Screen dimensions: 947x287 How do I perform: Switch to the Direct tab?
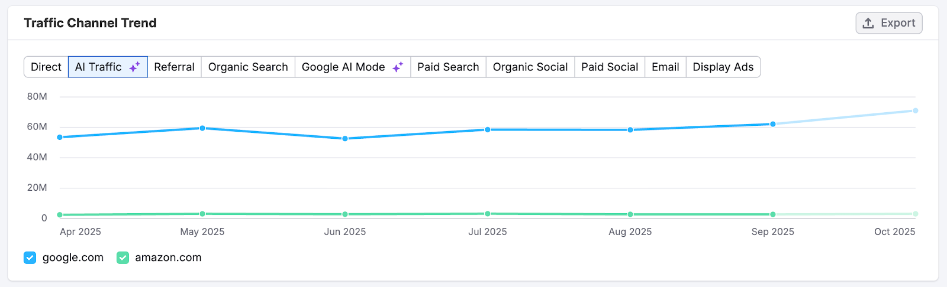[46, 67]
